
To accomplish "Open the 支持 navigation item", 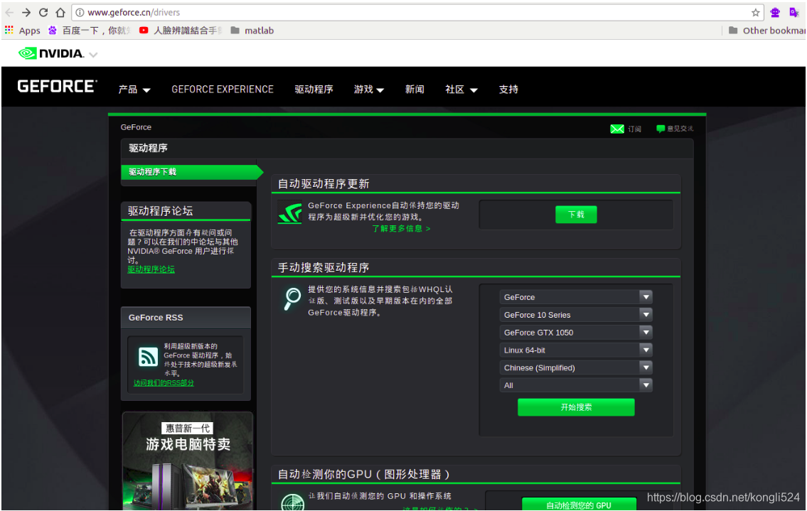I will 508,90.
